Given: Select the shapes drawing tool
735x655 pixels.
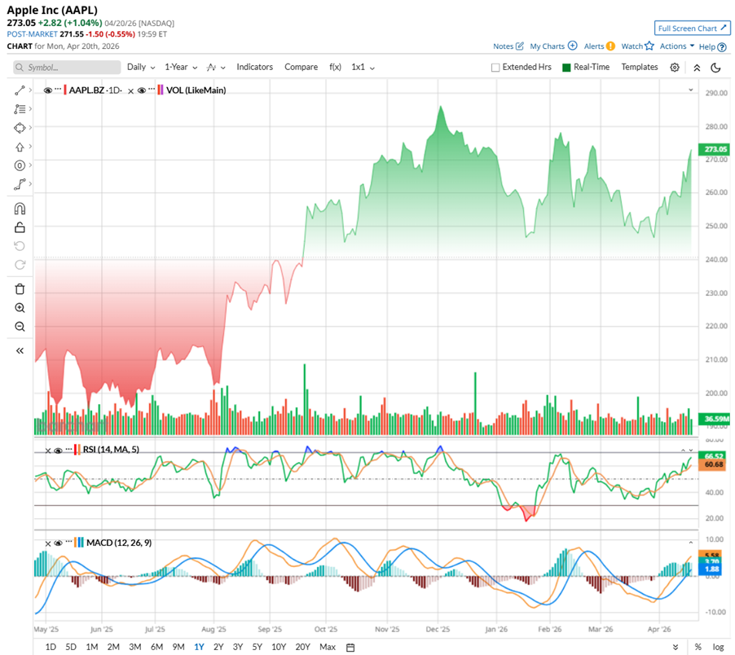Looking at the screenshot, I should [20, 128].
